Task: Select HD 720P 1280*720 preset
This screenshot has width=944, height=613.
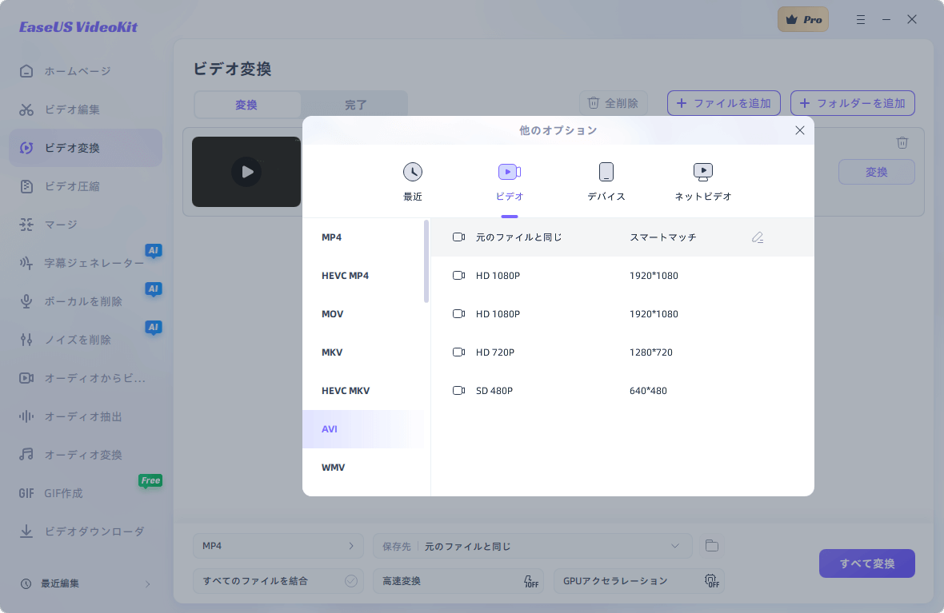Action: 622,352
